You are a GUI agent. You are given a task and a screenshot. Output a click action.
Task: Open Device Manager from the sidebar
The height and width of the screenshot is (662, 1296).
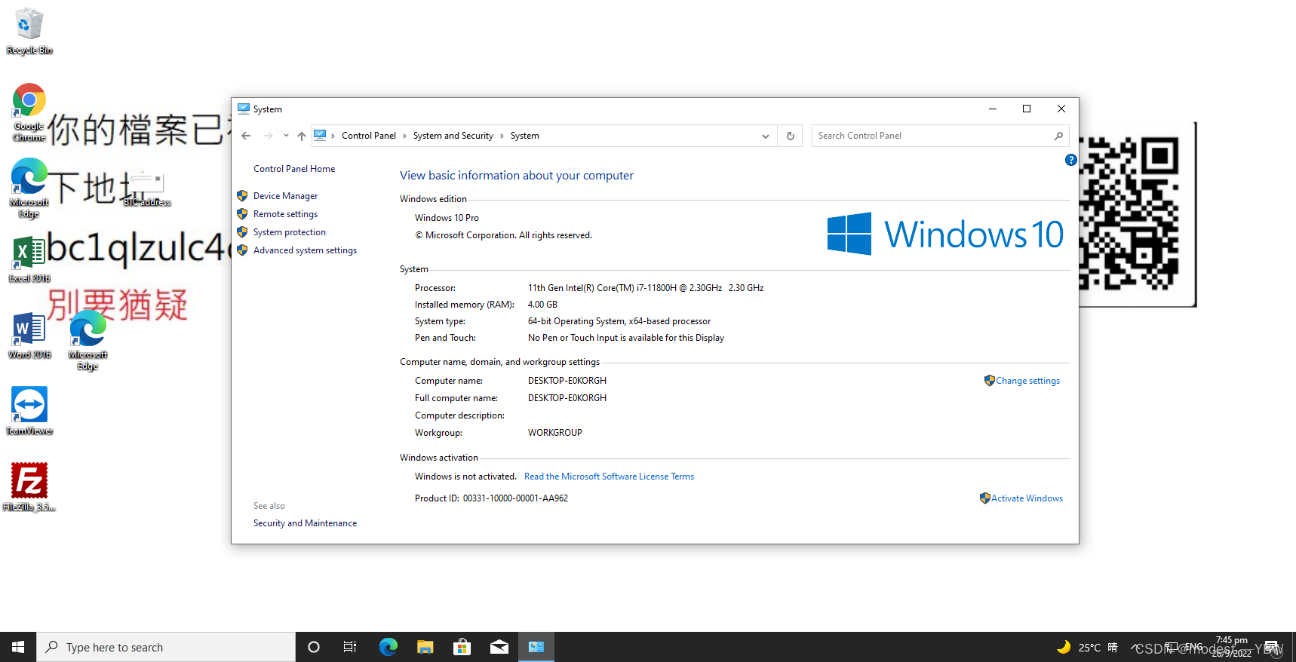click(x=285, y=196)
